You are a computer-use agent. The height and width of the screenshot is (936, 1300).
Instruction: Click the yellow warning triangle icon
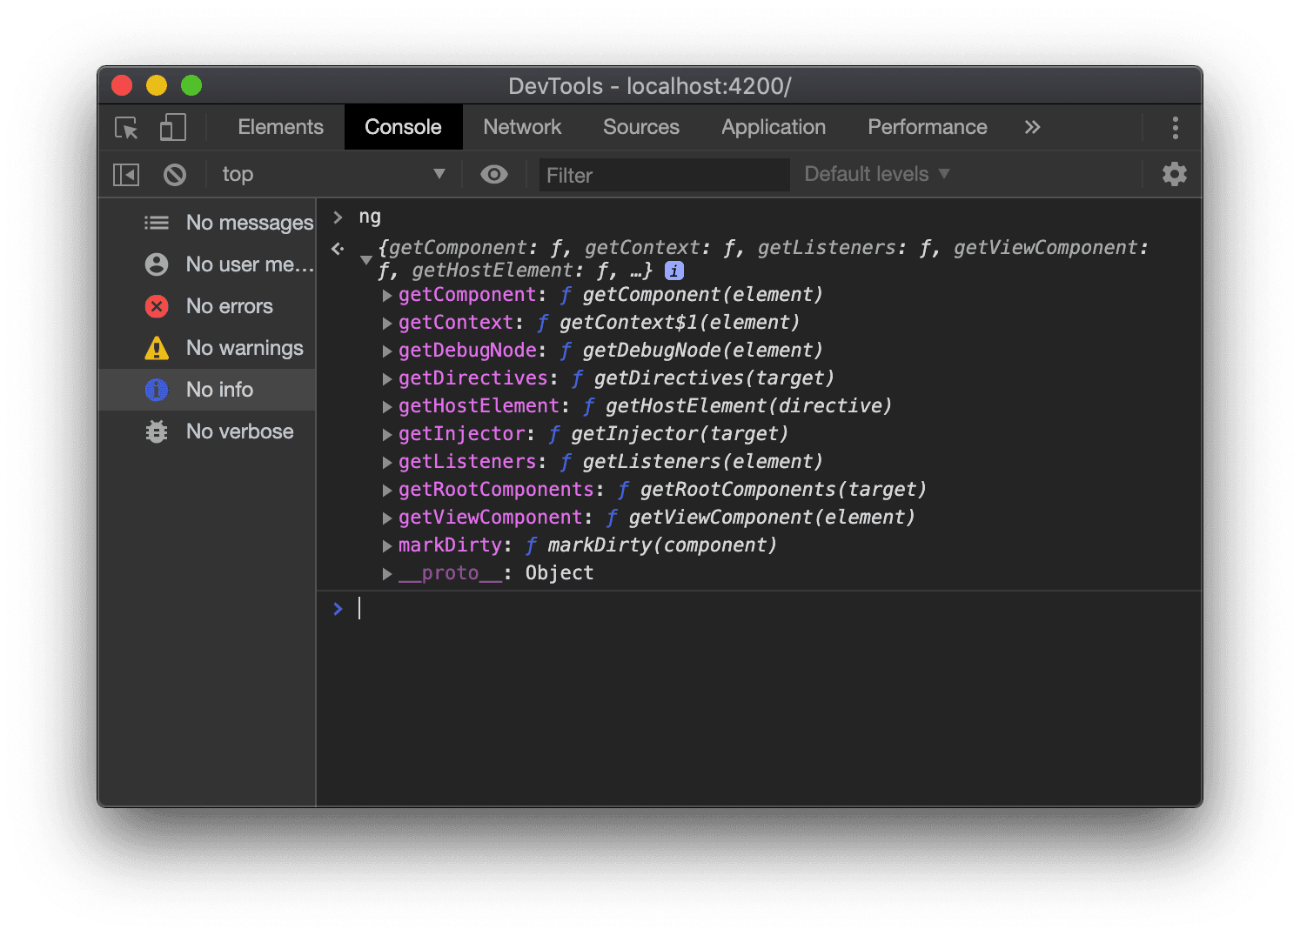157,348
